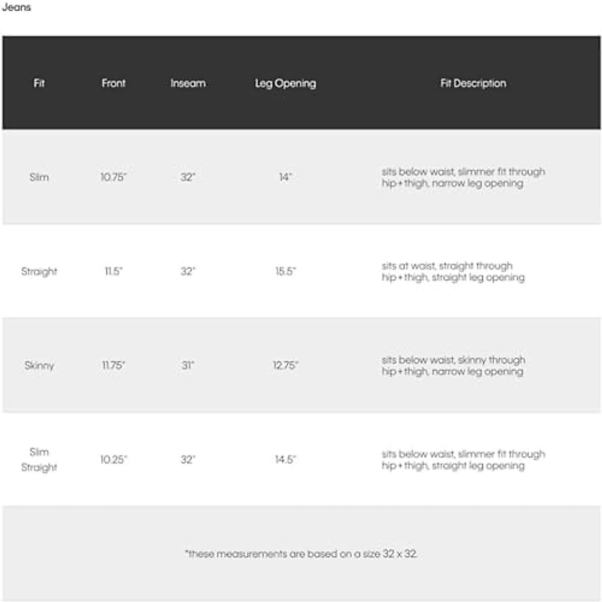Click the 10.75" front value for Slim
602x602 pixels.
(x=113, y=177)
